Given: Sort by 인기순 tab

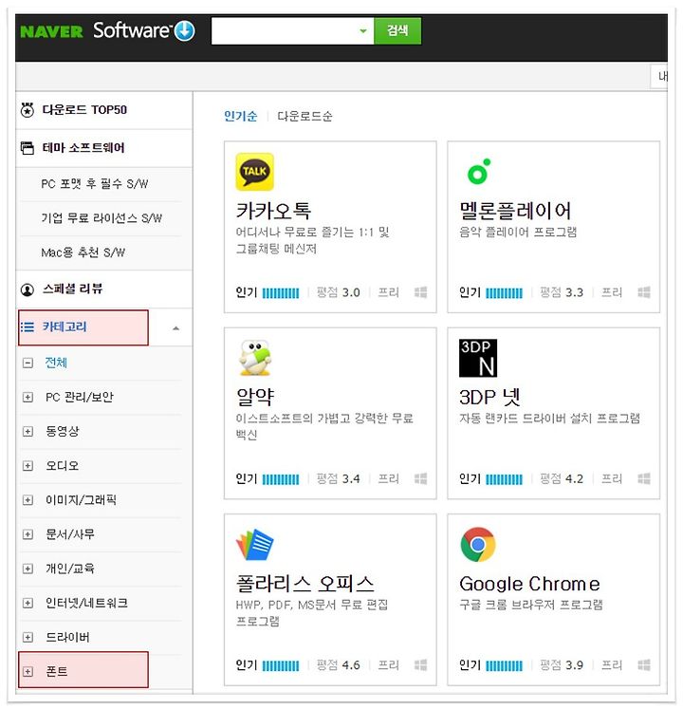Looking at the screenshot, I should click(241, 116).
